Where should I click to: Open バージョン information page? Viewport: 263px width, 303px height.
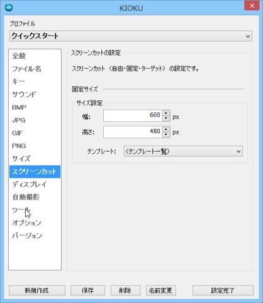tap(35, 235)
